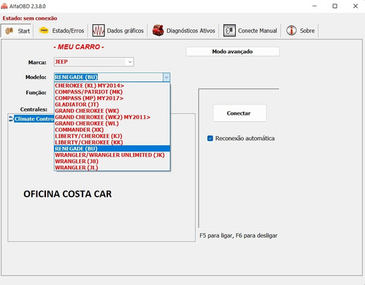This screenshot has height=285, width=365.
Task: Choose WRANGLER (JL) model
Action: (112, 167)
